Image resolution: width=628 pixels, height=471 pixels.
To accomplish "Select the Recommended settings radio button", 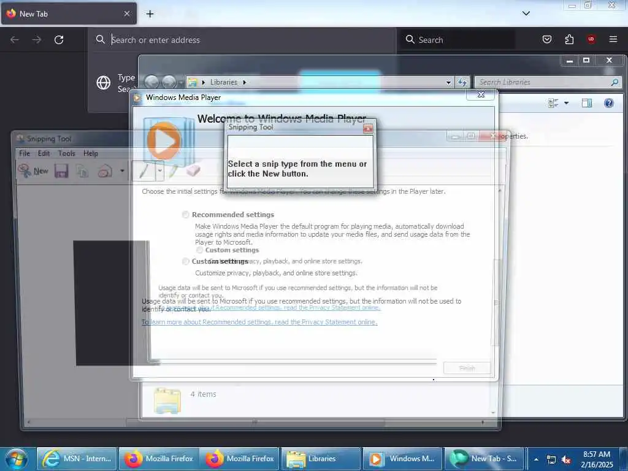I will 185,215.
